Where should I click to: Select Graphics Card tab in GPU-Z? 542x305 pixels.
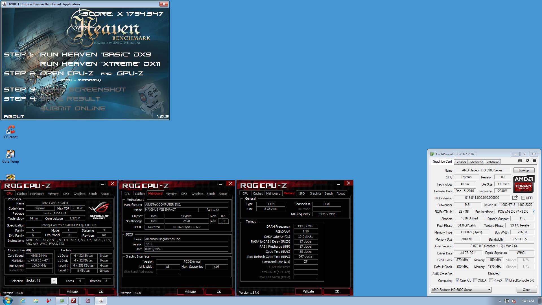442,162
